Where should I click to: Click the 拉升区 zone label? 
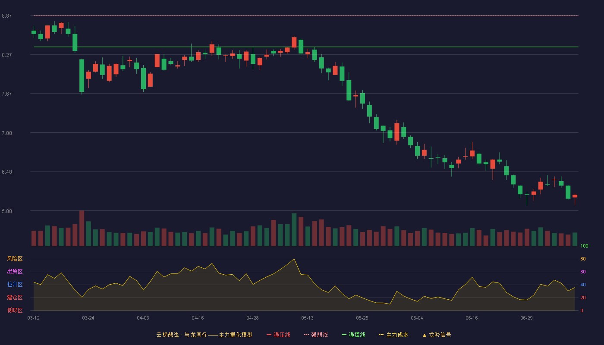[15, 285]
